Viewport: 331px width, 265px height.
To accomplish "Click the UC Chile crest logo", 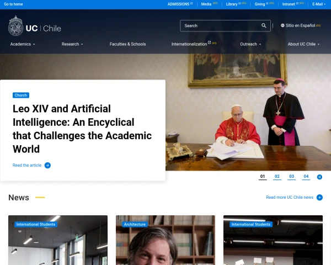I will click(x=15, y=26).
